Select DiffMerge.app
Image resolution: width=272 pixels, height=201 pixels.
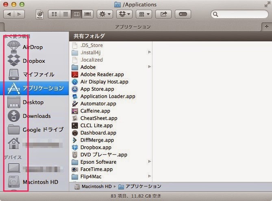coord(111,140)
